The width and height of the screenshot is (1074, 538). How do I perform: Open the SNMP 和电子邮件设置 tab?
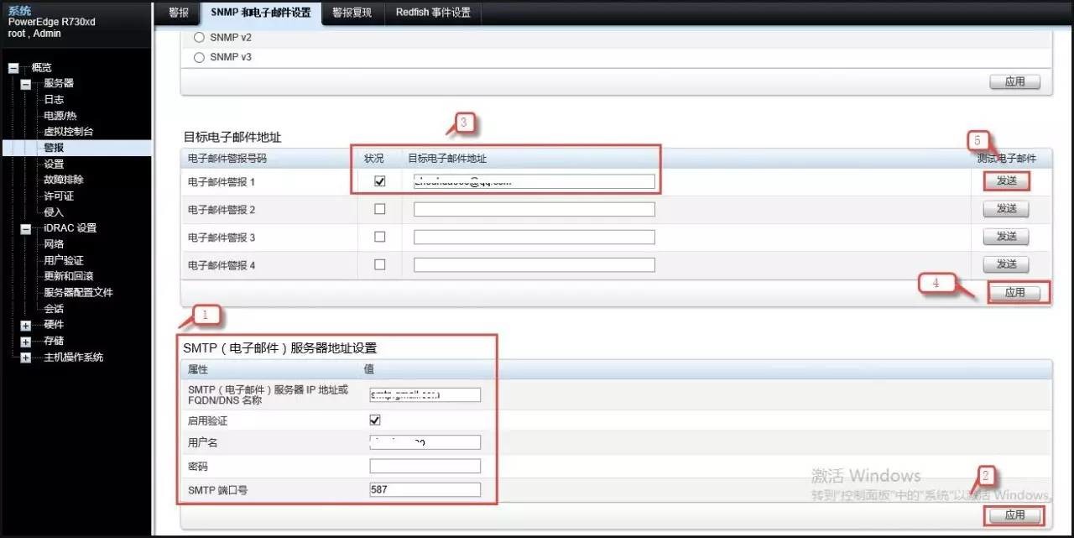[x=260, y=13]
